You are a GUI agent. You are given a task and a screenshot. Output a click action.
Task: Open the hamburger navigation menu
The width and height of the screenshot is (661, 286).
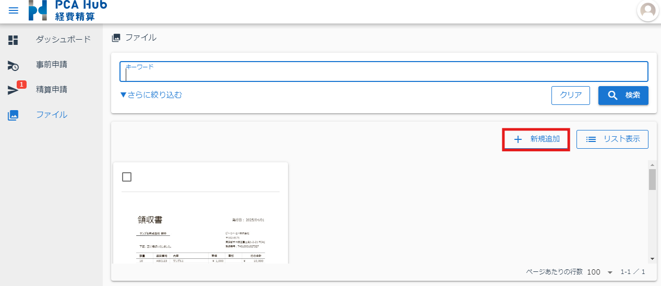(14, 11)
